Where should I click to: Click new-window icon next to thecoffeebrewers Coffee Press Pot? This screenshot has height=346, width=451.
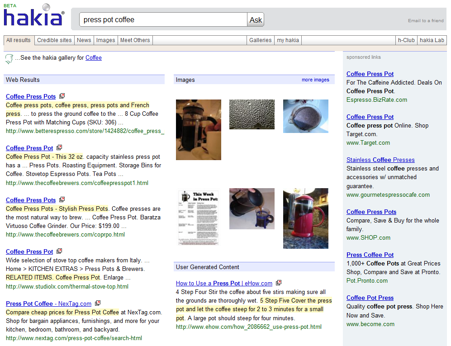[59, 148]
